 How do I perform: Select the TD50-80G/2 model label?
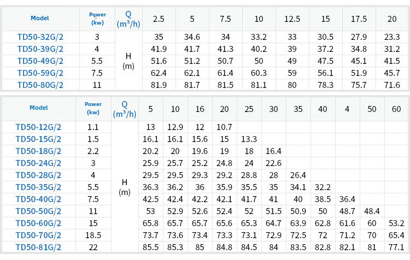tap(40, 85)
